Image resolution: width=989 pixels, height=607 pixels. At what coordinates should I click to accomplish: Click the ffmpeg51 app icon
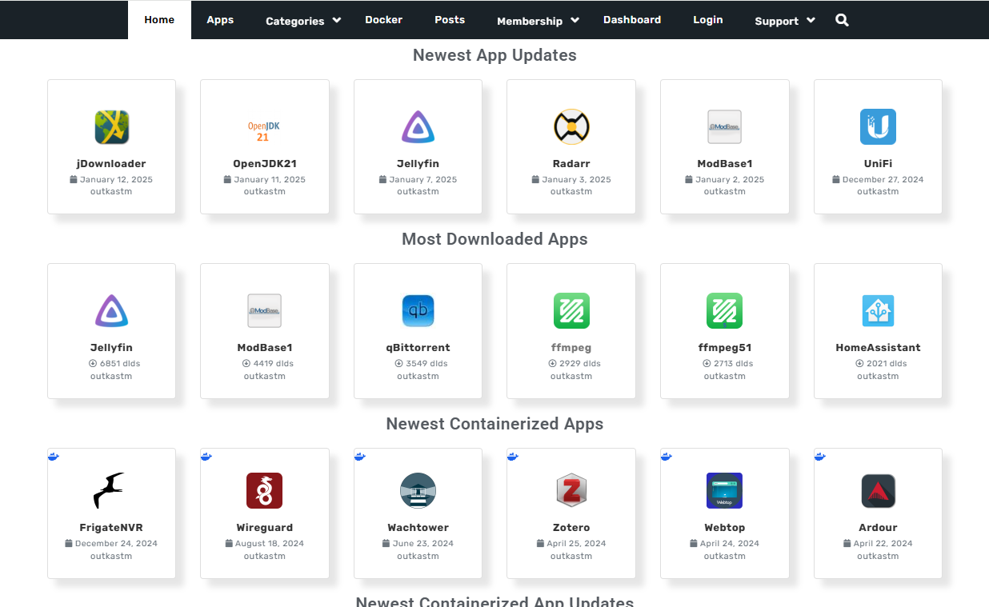(724, 311)
